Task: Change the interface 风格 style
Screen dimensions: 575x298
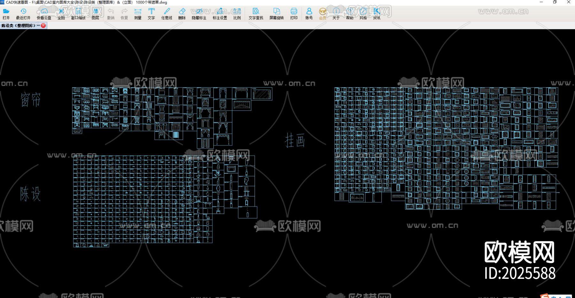Action: [x=363, y=14]
